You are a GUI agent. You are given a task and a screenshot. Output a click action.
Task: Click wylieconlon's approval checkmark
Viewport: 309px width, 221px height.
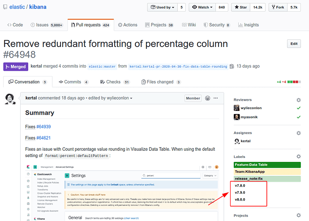pyautogui.click(x=299, y=108)
